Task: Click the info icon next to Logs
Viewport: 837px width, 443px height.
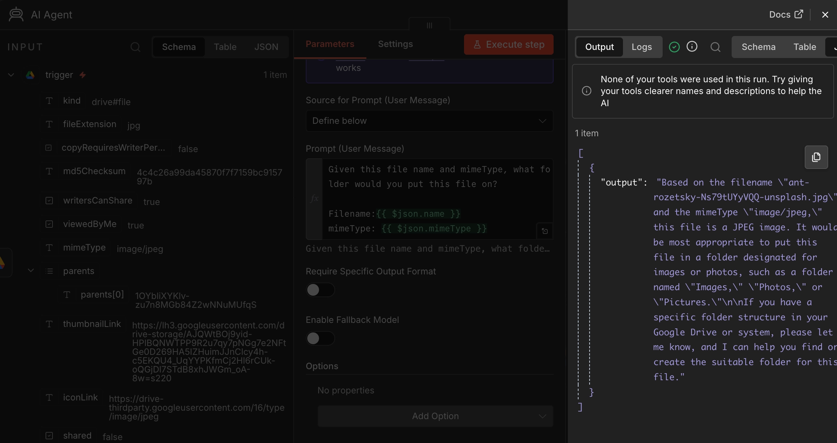Action: tap(692, 47)
